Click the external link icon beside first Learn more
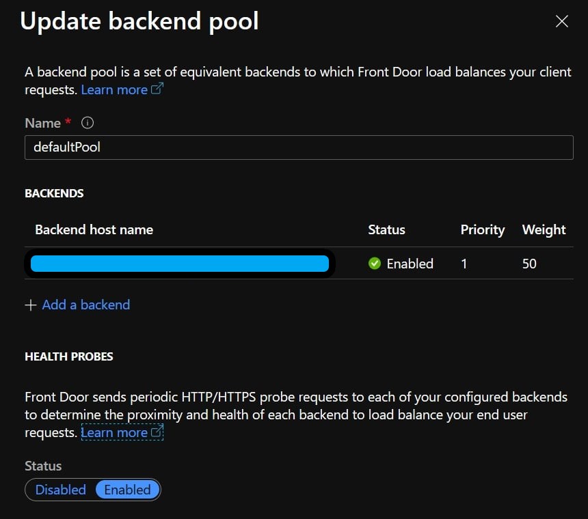 coord(157,89)
